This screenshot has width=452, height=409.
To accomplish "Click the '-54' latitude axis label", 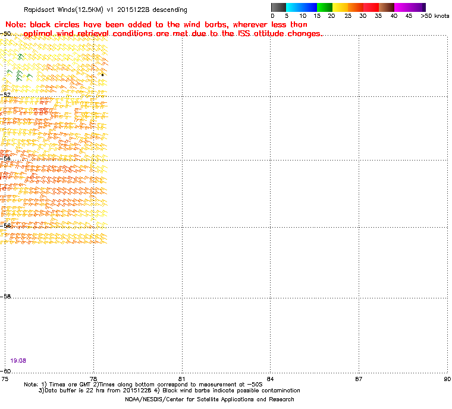I will 5,158.
